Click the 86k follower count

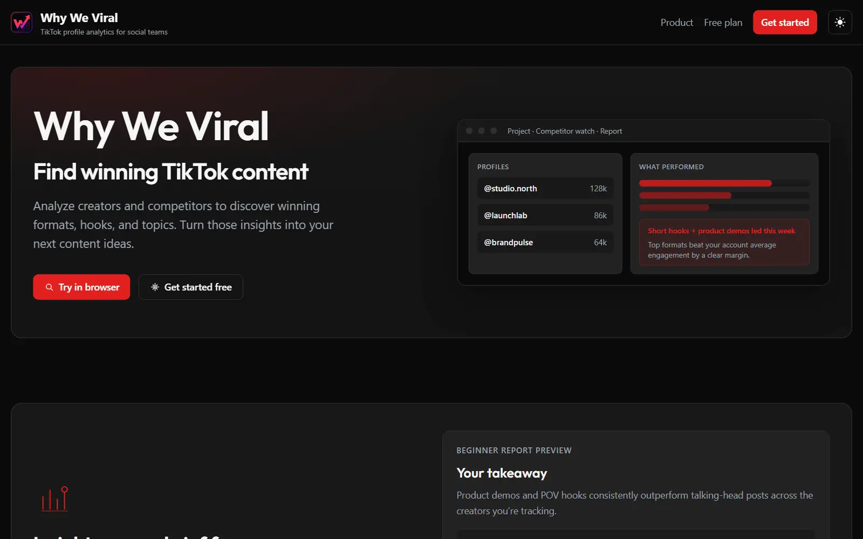click(x=600, y=215)
